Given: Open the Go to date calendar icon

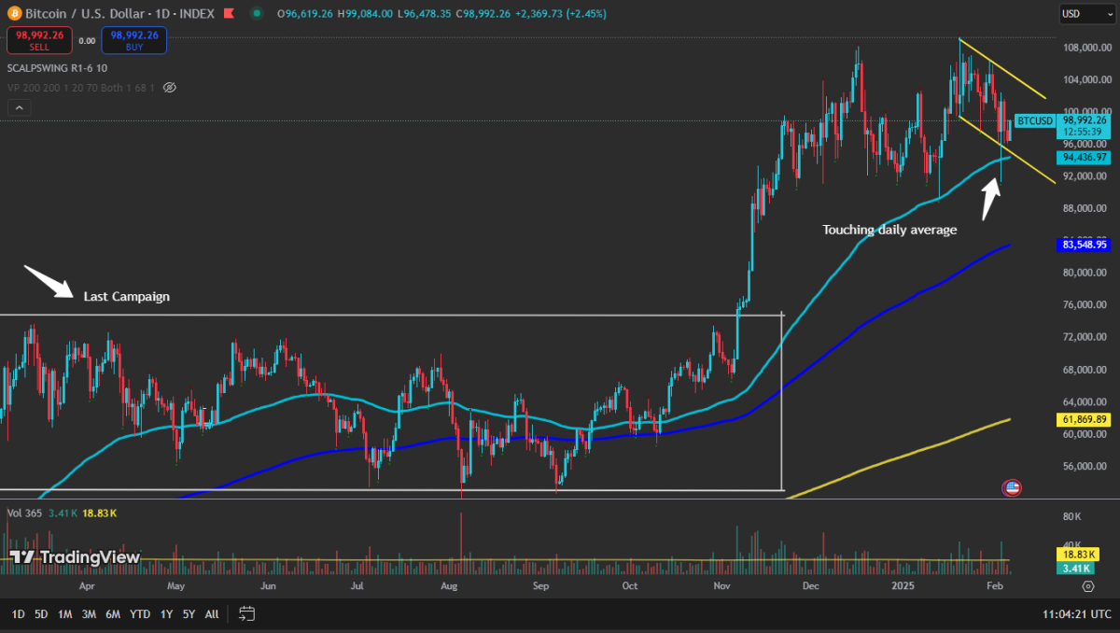Looking at the screenshot, I should pyautogui.click(x=247, y=613).
